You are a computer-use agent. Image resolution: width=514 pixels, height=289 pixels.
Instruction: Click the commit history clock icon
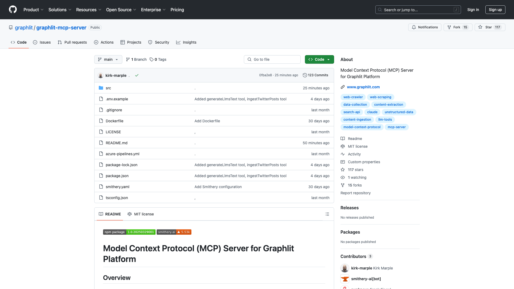point(305,75)
